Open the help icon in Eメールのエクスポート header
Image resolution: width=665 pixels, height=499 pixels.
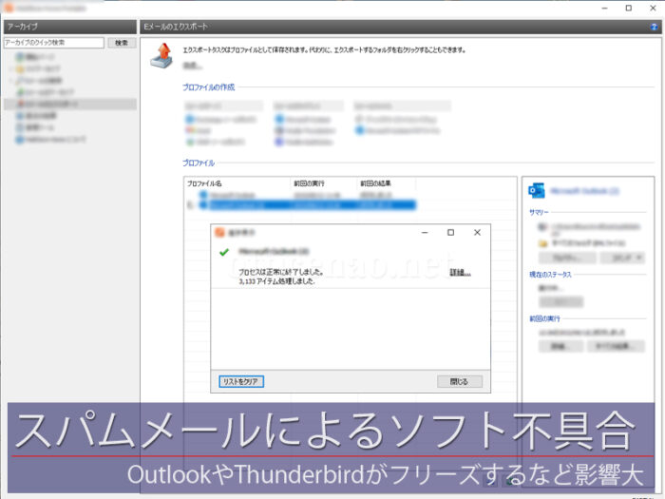pyautogui.click(x=654, y=27)
